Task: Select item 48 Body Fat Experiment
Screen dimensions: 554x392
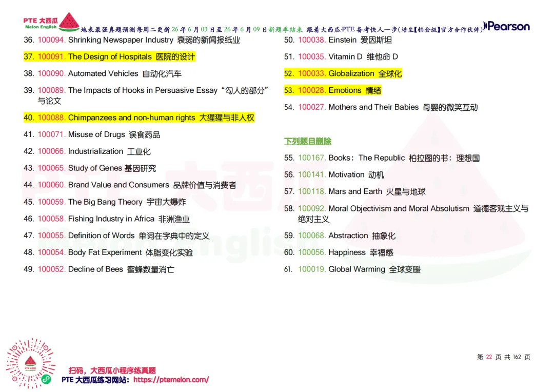Action: pyautogui.click(x=108, y=252)
